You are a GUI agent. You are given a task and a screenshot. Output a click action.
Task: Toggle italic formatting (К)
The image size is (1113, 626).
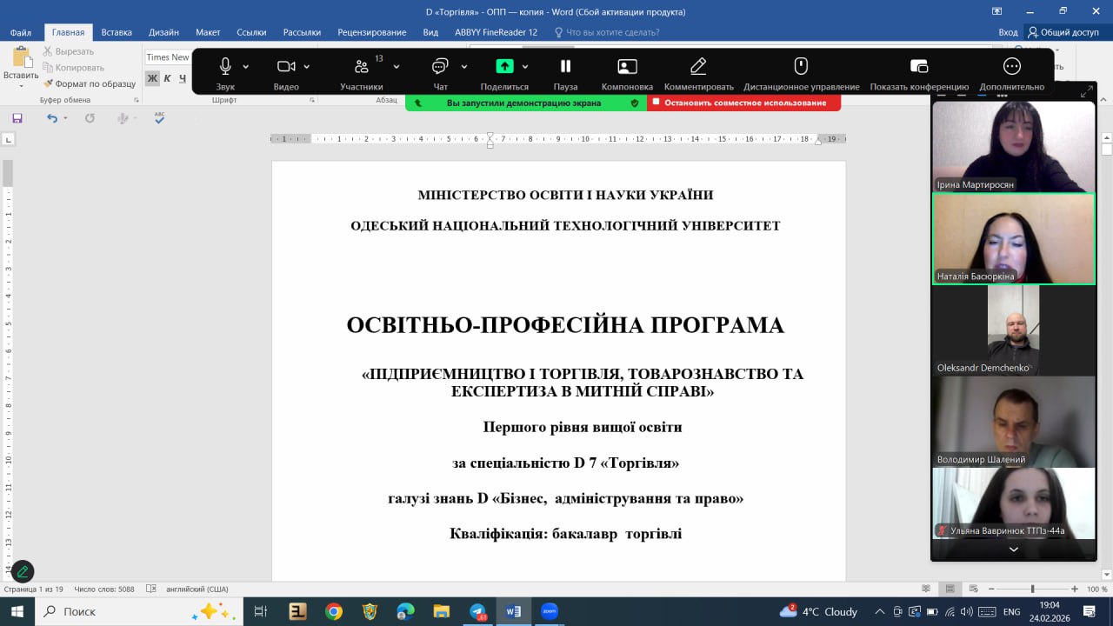(167, 78)
